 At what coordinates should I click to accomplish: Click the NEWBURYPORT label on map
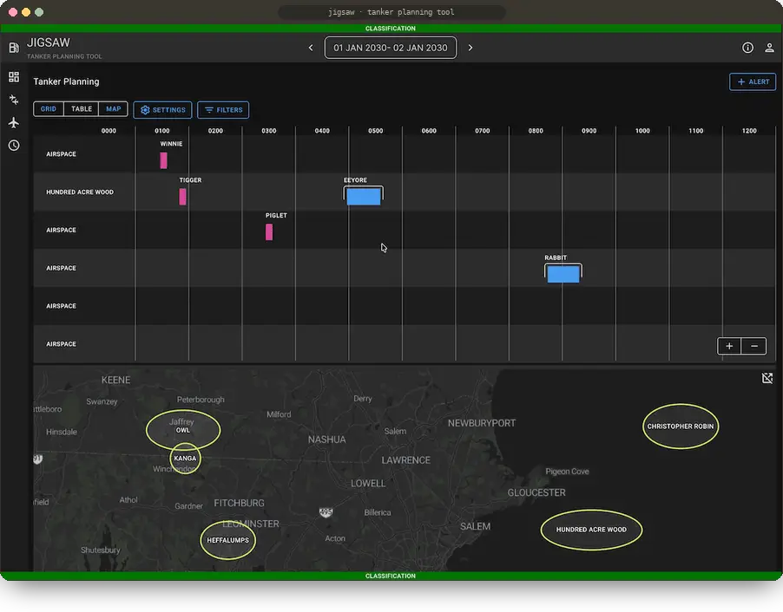tap(482, 423)
